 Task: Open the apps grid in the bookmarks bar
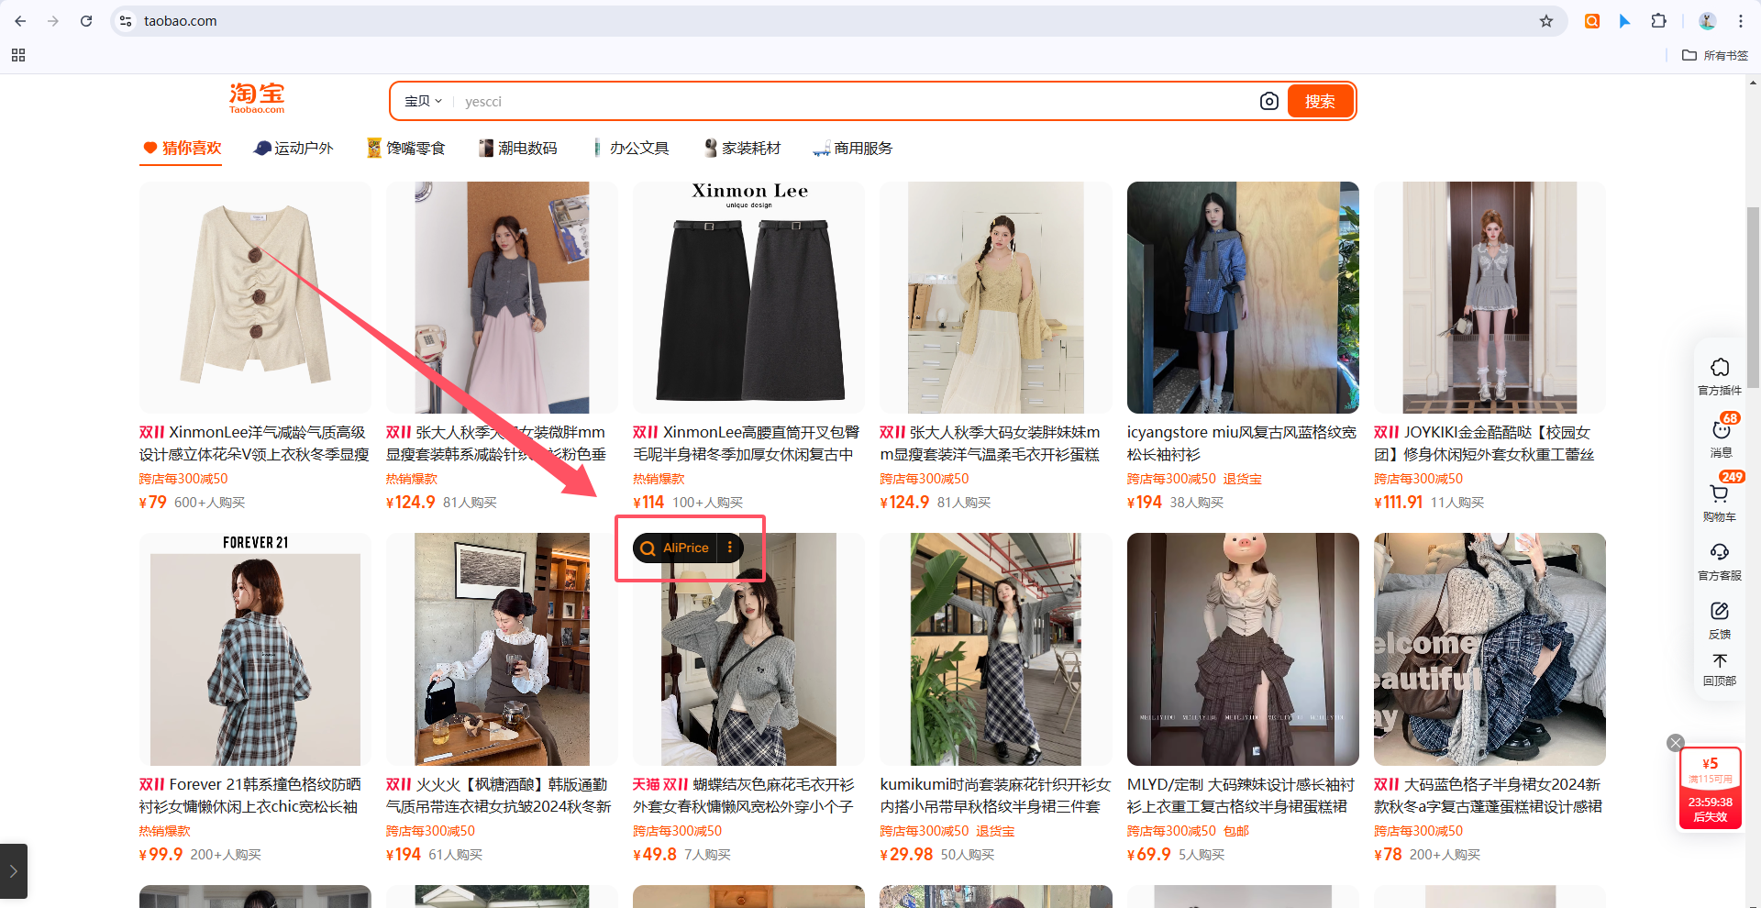coord(18,55)
